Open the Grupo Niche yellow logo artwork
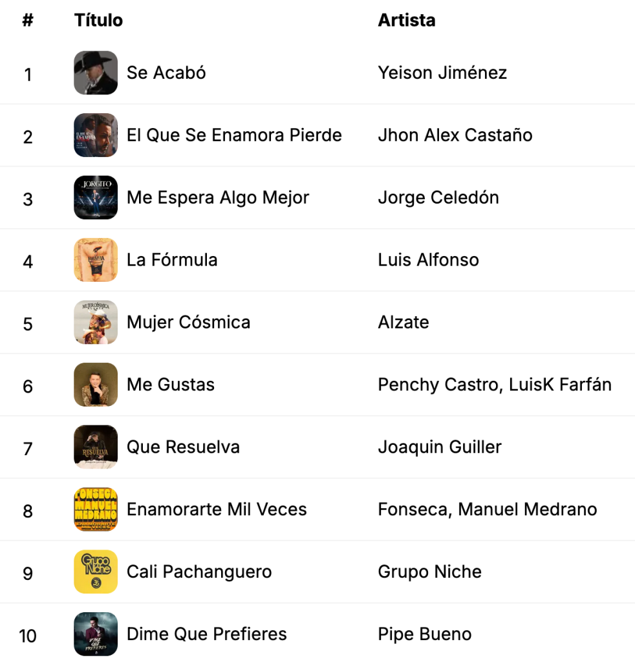635x662 pixels. [96, 571]
